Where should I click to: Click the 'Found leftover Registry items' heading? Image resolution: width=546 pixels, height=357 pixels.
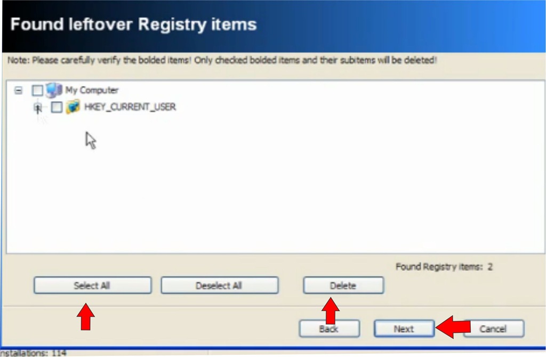tap(133, 25)
